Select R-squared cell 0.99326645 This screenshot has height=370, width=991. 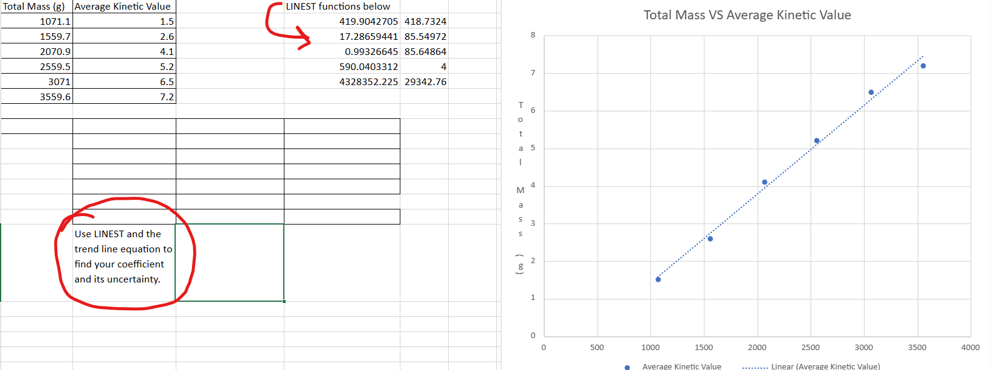(x=342, y=51)
